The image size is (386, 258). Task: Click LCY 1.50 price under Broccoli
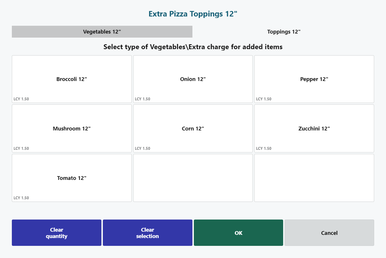(21, 99)
